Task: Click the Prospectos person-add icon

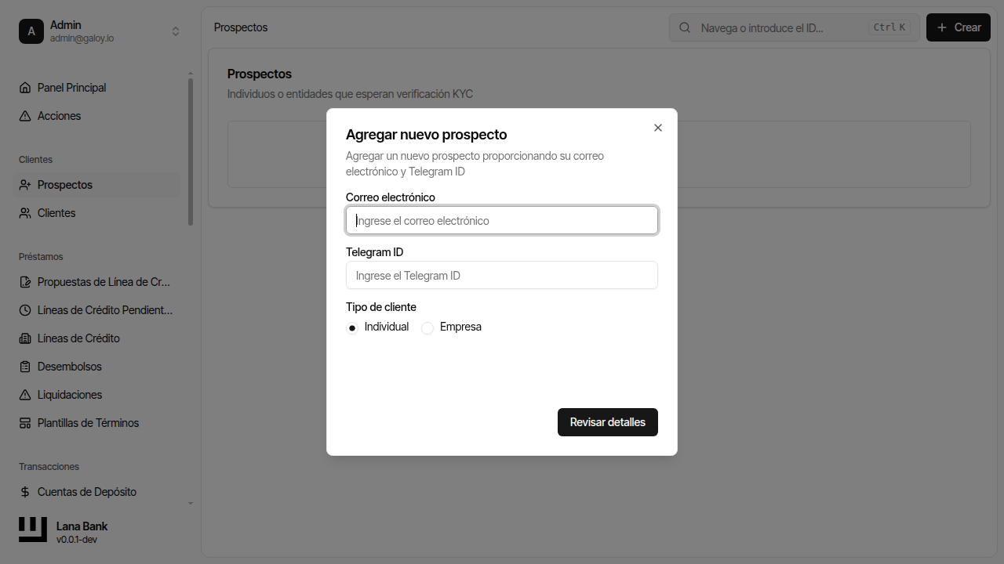Action: 26,184
